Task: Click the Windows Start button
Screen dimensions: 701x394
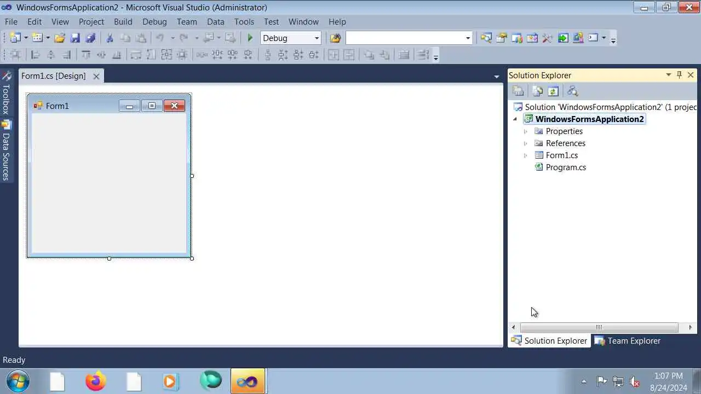Action: pyautogui.click(x=17, y=381)
